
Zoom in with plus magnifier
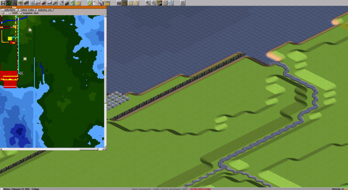coord(147,3)
